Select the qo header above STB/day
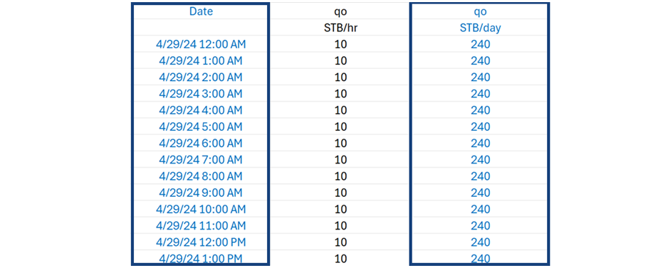 (x=480, y=11)
